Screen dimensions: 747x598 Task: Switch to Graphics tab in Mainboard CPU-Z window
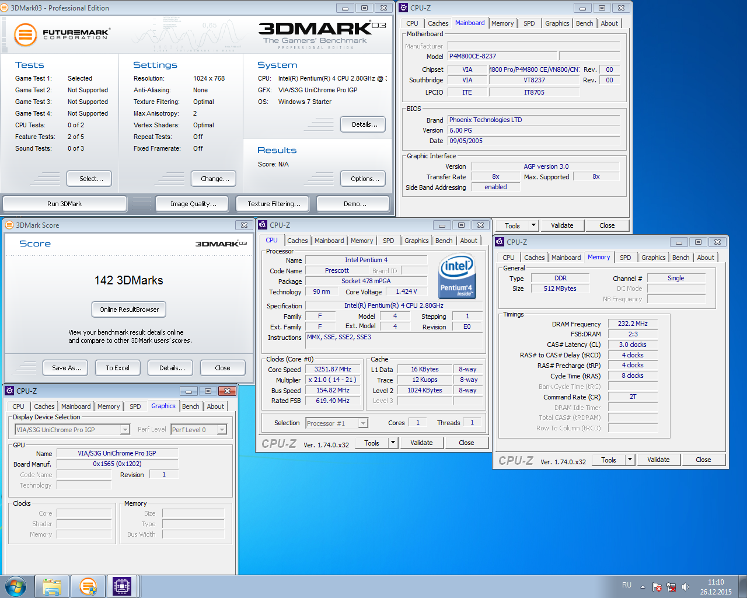pos(557,23)
